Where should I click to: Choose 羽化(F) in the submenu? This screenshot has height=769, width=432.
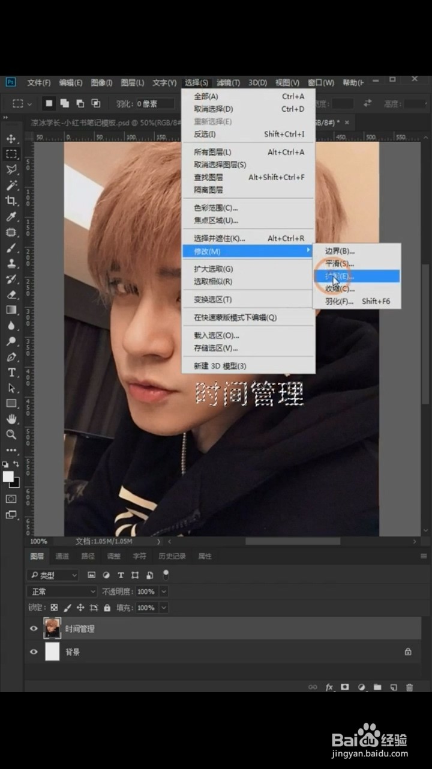pos(357,302)
